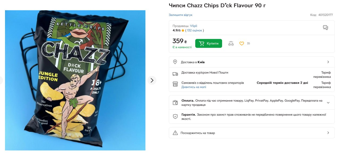Screen dimensions: 340x155
Task: Open Залишити відгук link
Action: 181,15
